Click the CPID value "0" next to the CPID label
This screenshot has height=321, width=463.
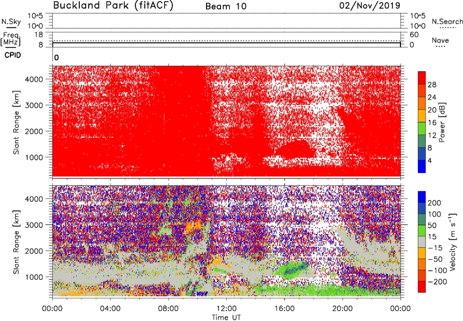(56, 58)
